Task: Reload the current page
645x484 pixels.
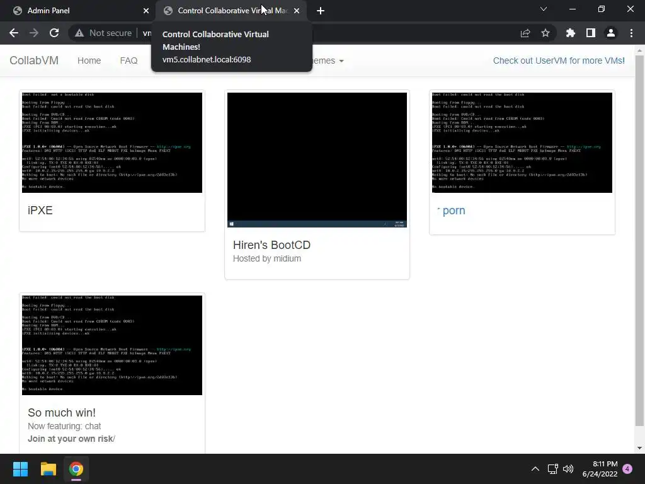Action: 54,33
